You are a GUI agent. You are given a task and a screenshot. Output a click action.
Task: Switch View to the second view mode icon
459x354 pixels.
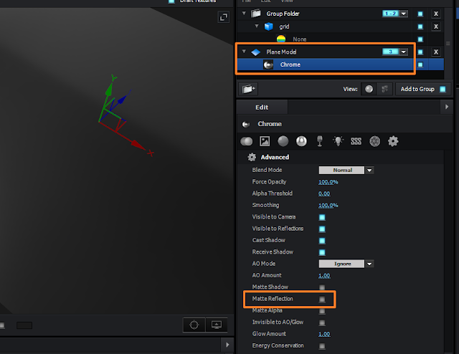coord(384,89)
